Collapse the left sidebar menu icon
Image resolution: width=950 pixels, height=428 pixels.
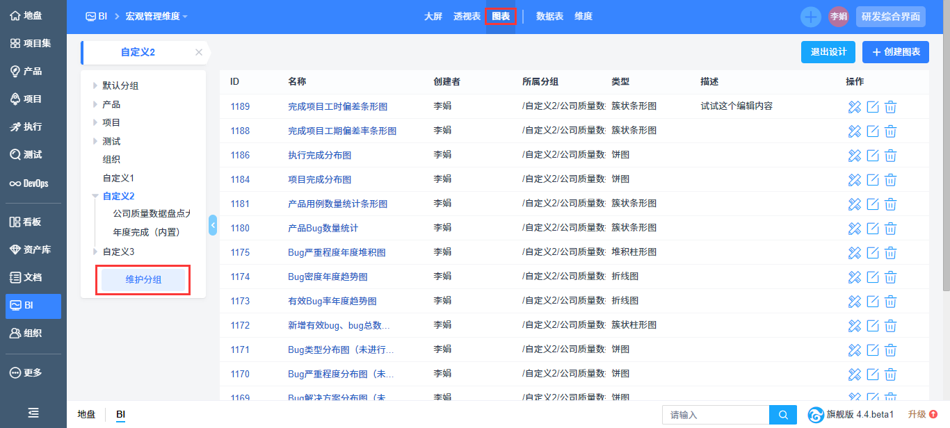coord(33,412)
